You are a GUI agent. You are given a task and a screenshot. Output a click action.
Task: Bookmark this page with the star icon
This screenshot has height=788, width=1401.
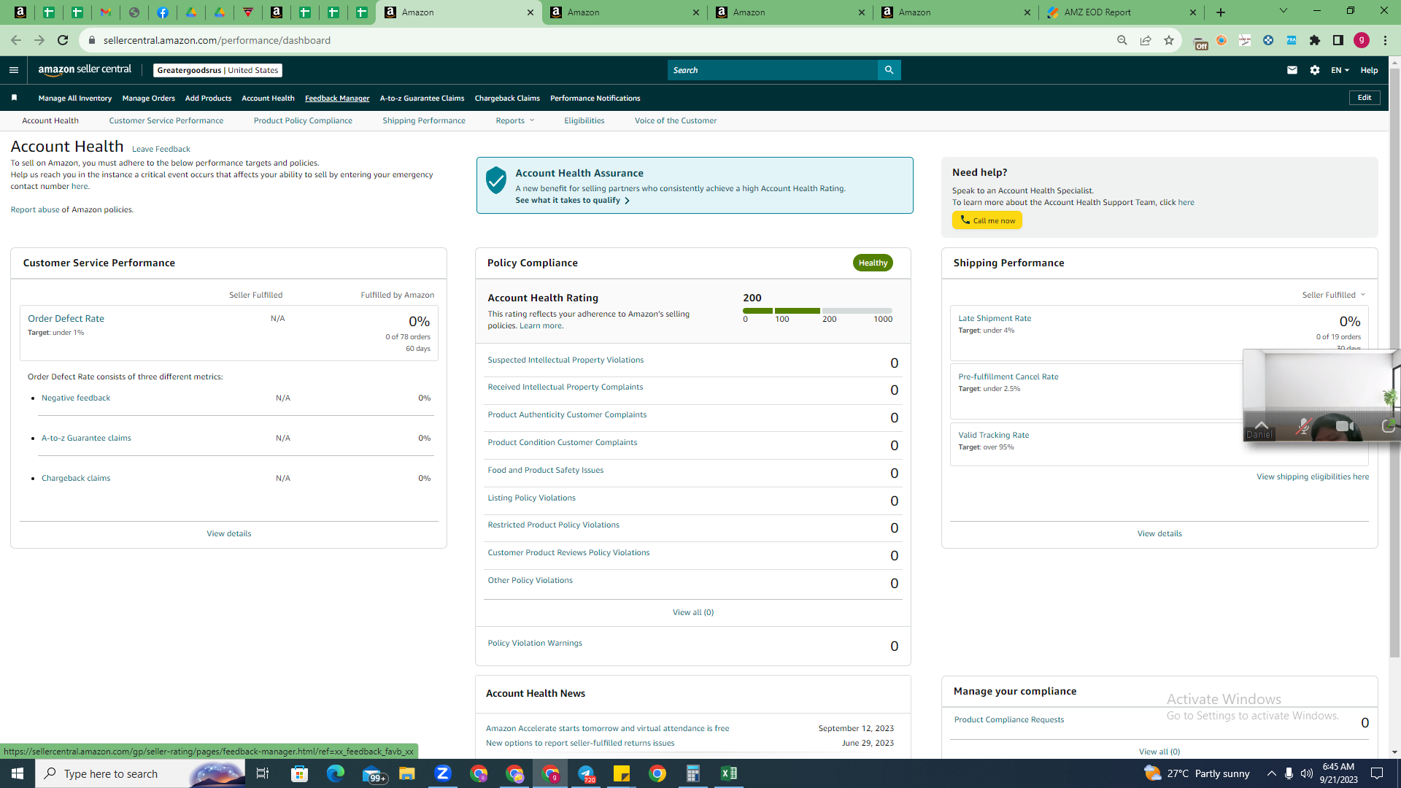[1169, 40]
